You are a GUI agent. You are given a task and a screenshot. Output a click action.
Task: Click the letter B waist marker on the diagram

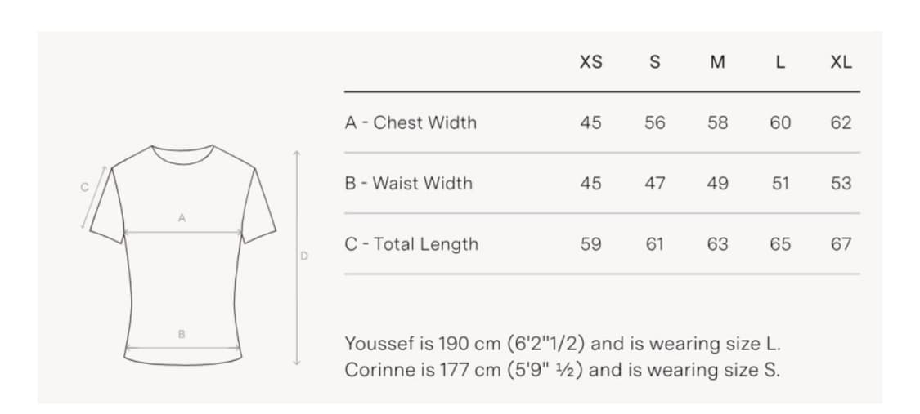(182, 334)
